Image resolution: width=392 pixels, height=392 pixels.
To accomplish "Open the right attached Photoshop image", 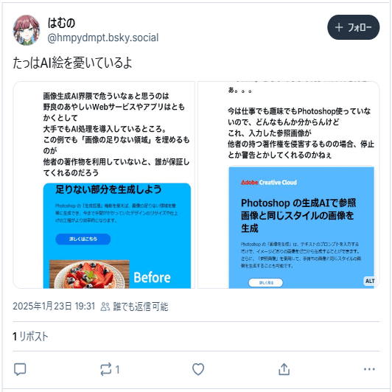I will point(289,185).
